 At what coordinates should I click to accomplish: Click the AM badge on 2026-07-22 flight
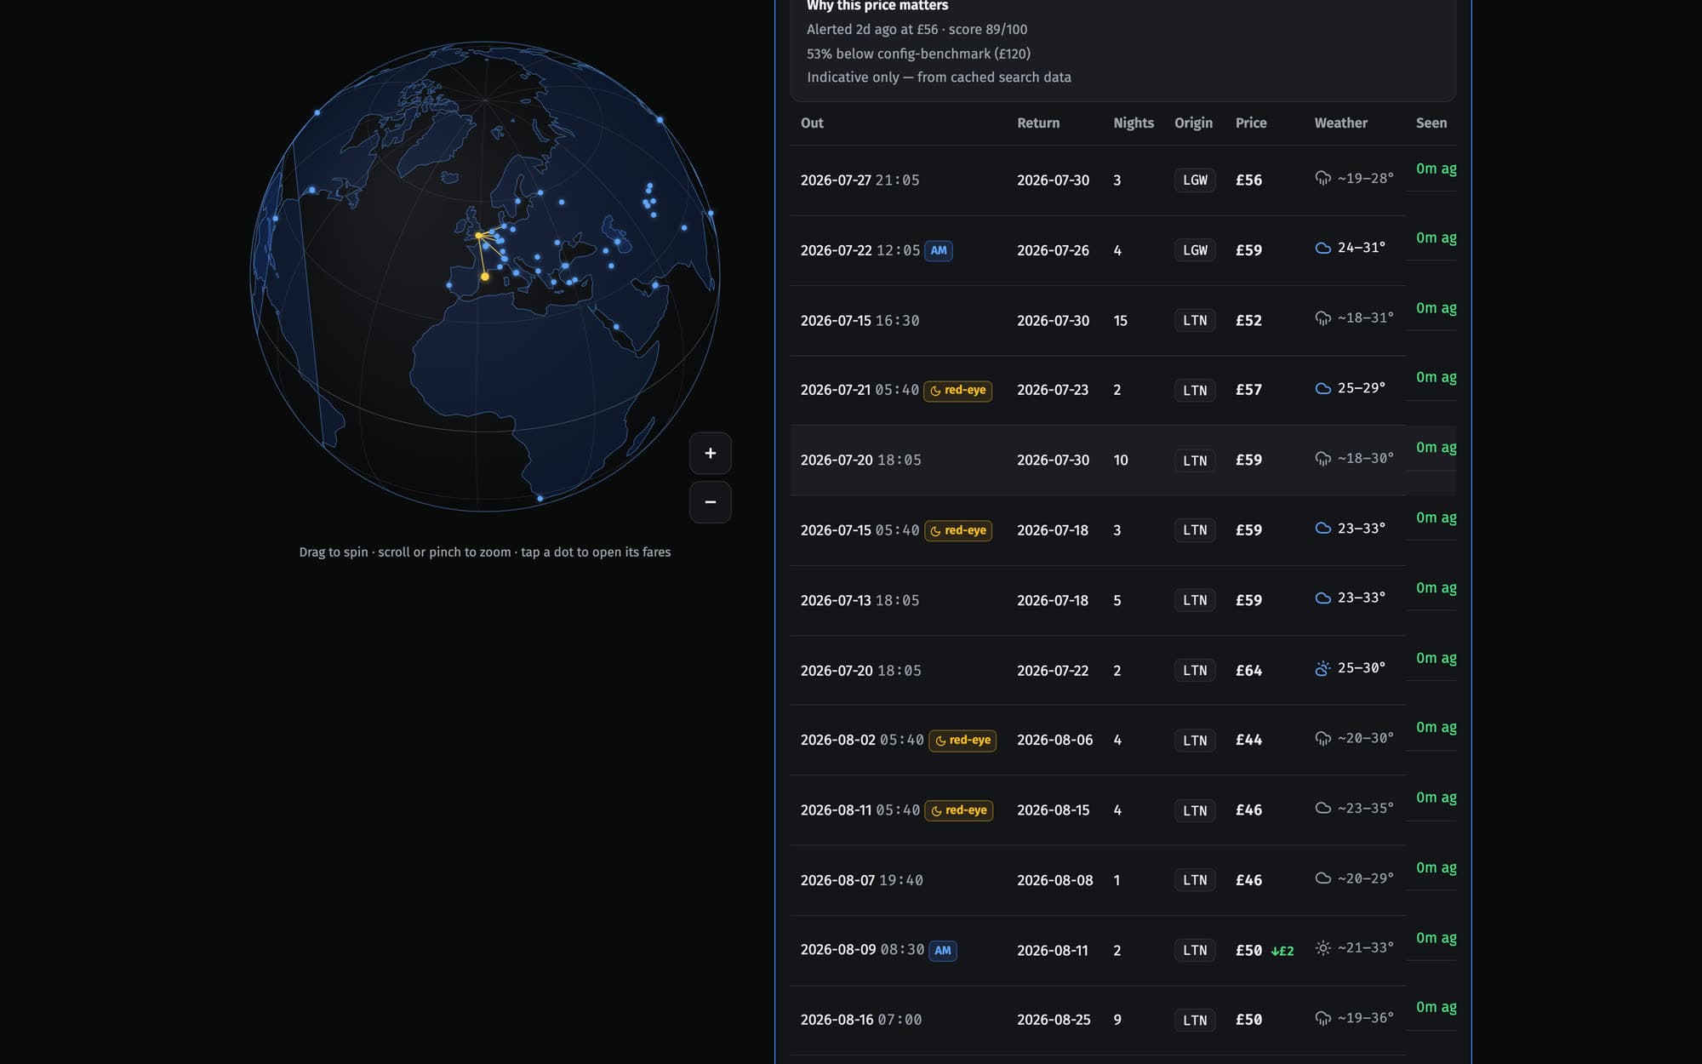[x=939, y=251]
